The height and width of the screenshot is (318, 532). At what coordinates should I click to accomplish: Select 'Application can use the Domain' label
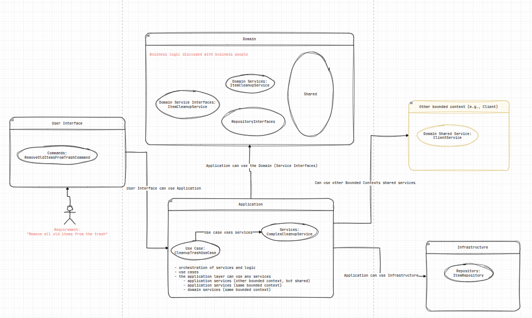(x=262, y=165)
